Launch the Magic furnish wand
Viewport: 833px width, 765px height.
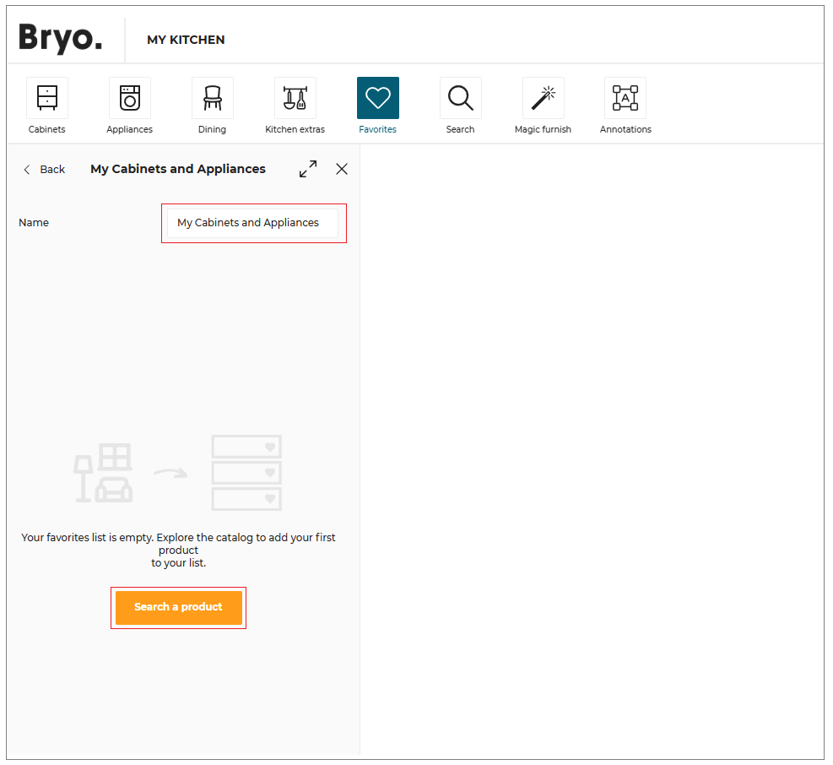coord(544,99)
